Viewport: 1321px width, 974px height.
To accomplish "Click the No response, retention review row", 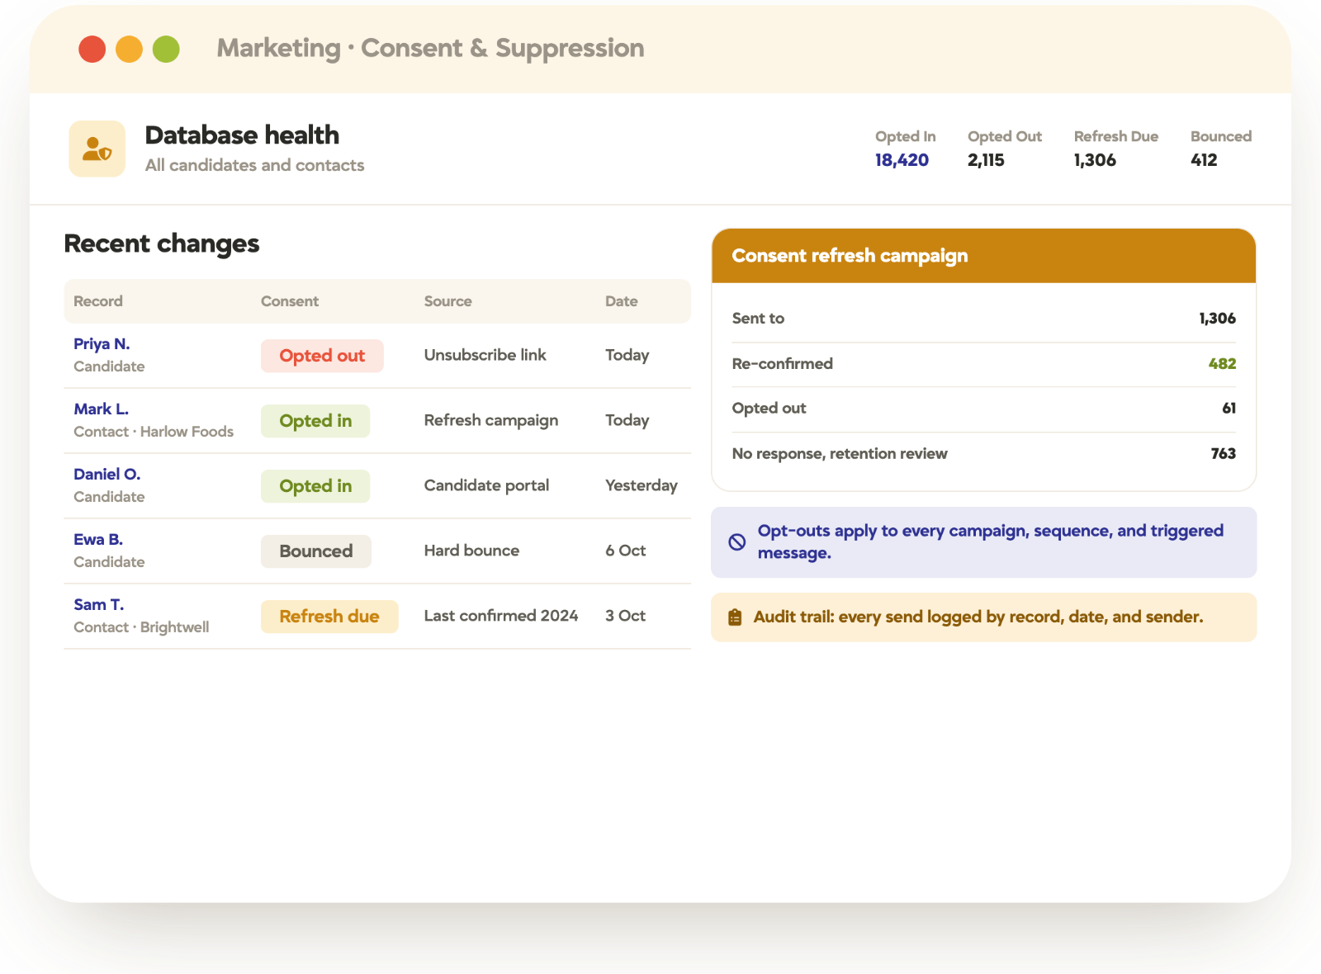I will click(x=984, y=454).
